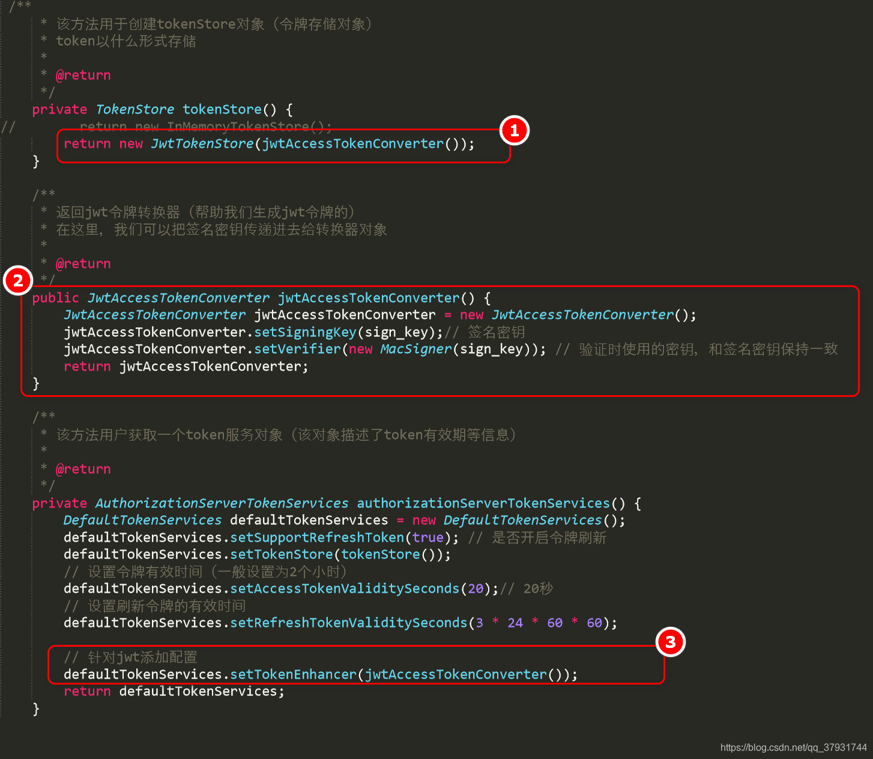This screenshot has height=759, width=873.
Task: Click the comment "// 针对jwt添加配置"
Action: [x=130, y=657]
